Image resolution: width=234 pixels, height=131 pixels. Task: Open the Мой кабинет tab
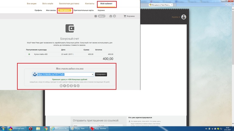click(x=106, y=4)
